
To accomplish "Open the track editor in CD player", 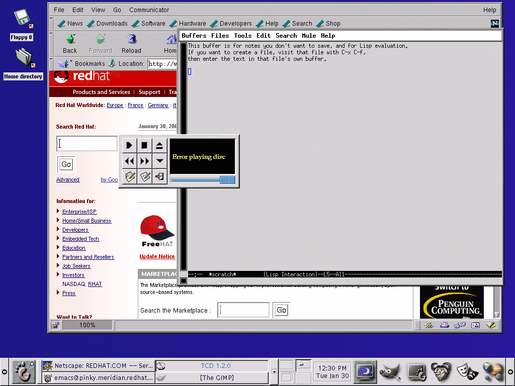I will [x=130, y=176].
